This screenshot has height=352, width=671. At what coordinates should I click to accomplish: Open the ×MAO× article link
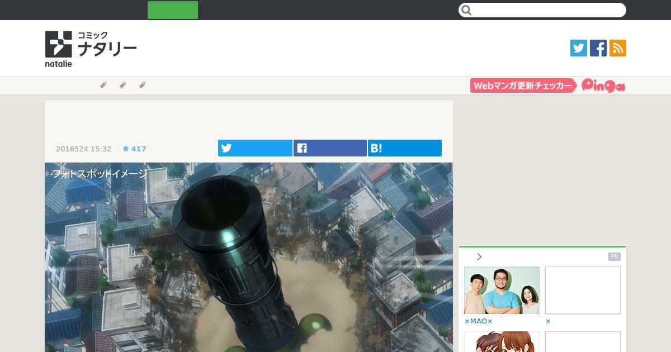click(x=479, y=321)
